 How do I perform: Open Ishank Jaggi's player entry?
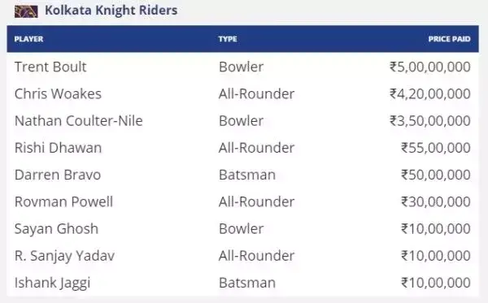tap(52, 284)
